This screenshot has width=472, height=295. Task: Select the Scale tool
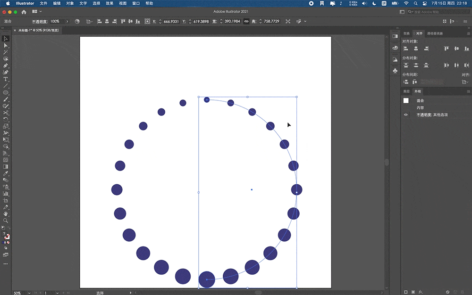[5, 126]
